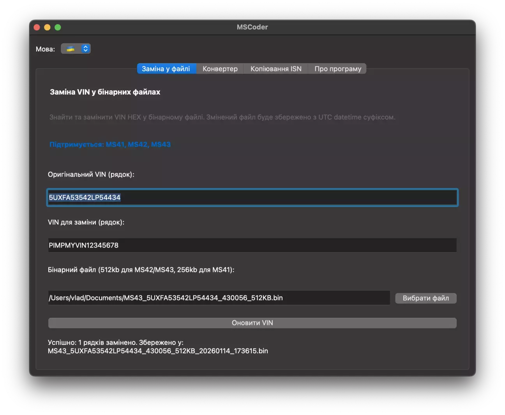Click the MSCoder window title text
The image size is (505, 415).
[252, 27]
